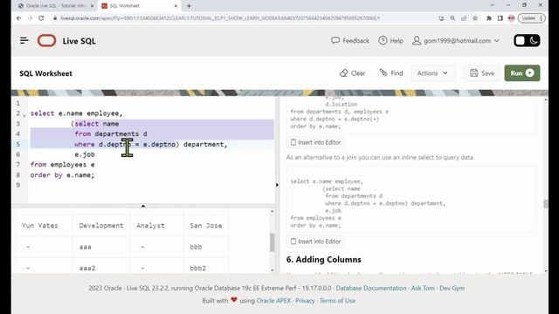Run the SQL statement
This screenshot has width=559, height=314.
522,73
